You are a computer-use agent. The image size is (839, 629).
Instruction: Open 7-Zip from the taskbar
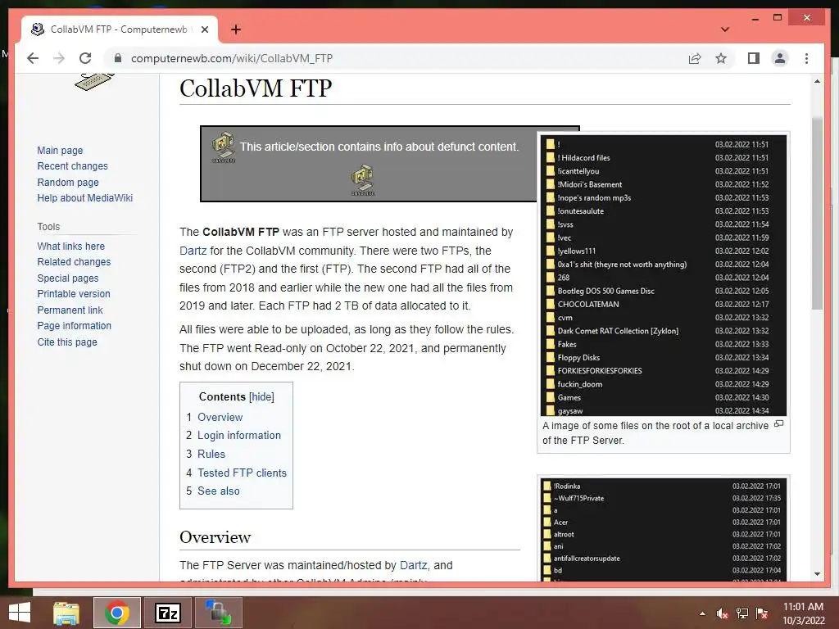[167, 613]
